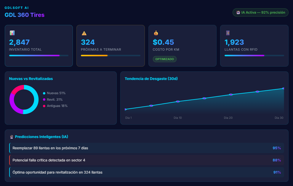Expand the Tendencia de Desgaste chart options
Screen dimensions: 293x186
(151, 78)
